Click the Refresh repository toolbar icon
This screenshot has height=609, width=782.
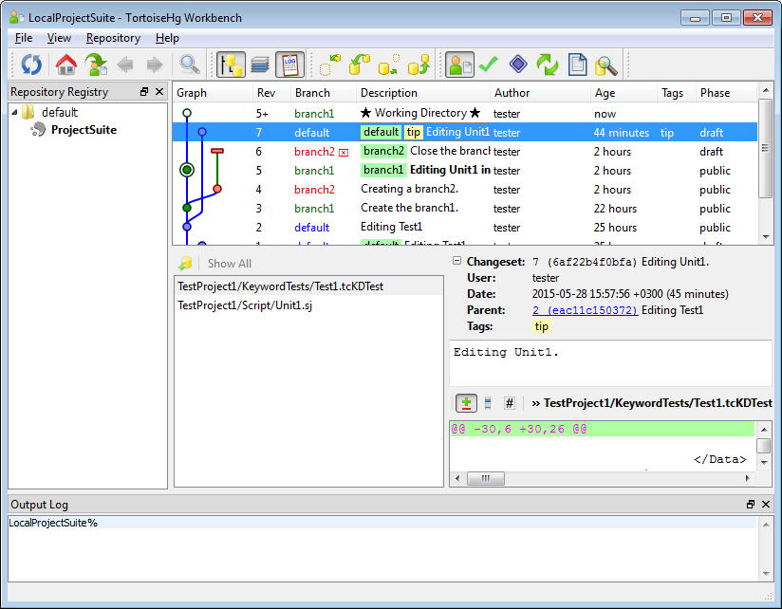click(31, 65)
